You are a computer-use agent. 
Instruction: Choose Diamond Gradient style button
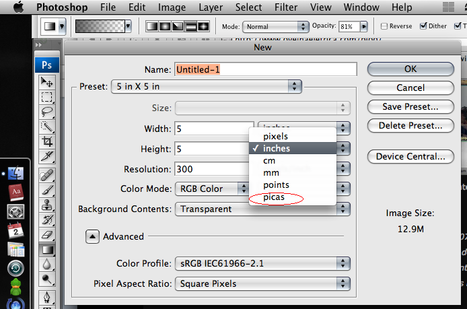tap(203, 26)
